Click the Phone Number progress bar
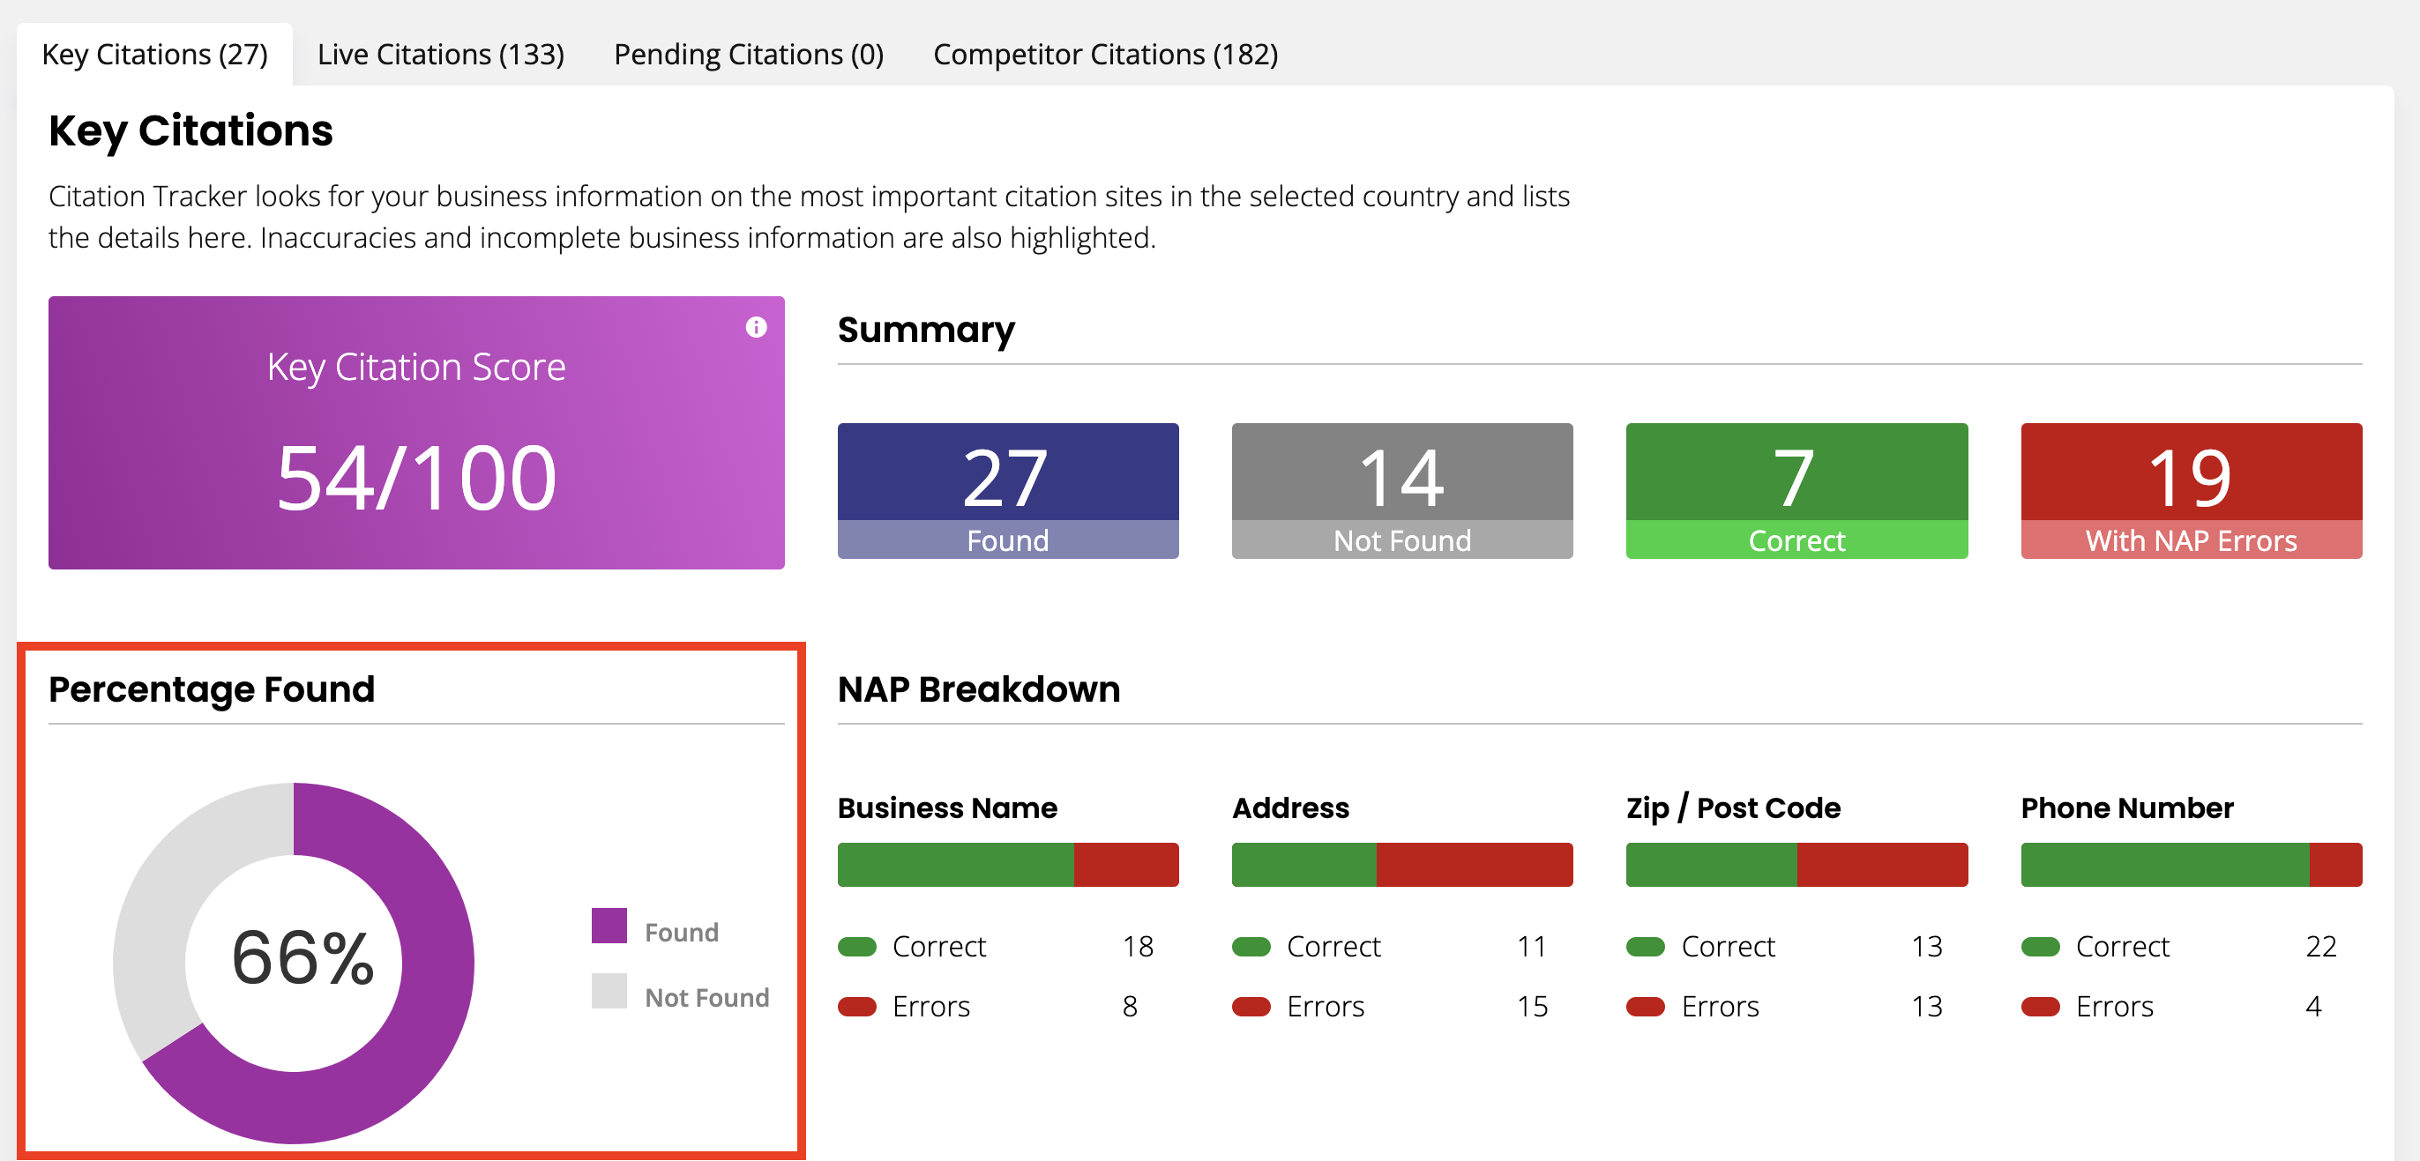2420x1161 pixels. (x=2191, y=864)
